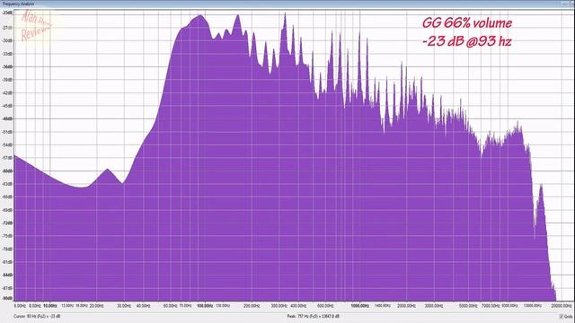The width and height of the screenshot is (575, 323).
Task: Click the 100.00Hz frequency axis label
Action: 205,305
